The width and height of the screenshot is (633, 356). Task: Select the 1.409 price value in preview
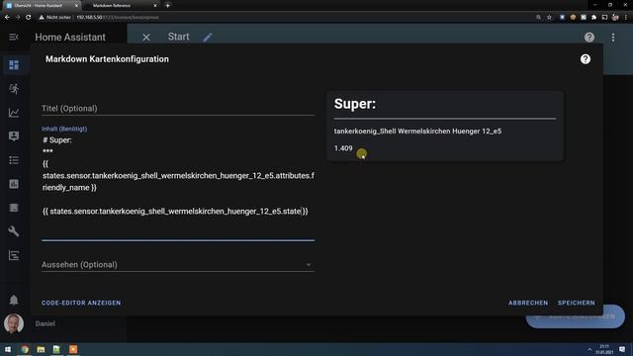343,148
